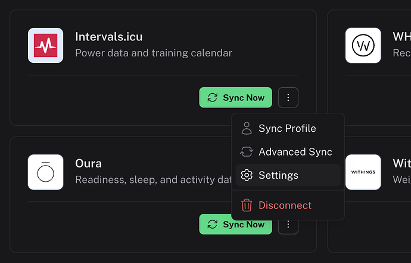Click the "Power data and training calendar" description
Image resolution: width=411 pixels, height=263 pixels.
coord(154,53)
